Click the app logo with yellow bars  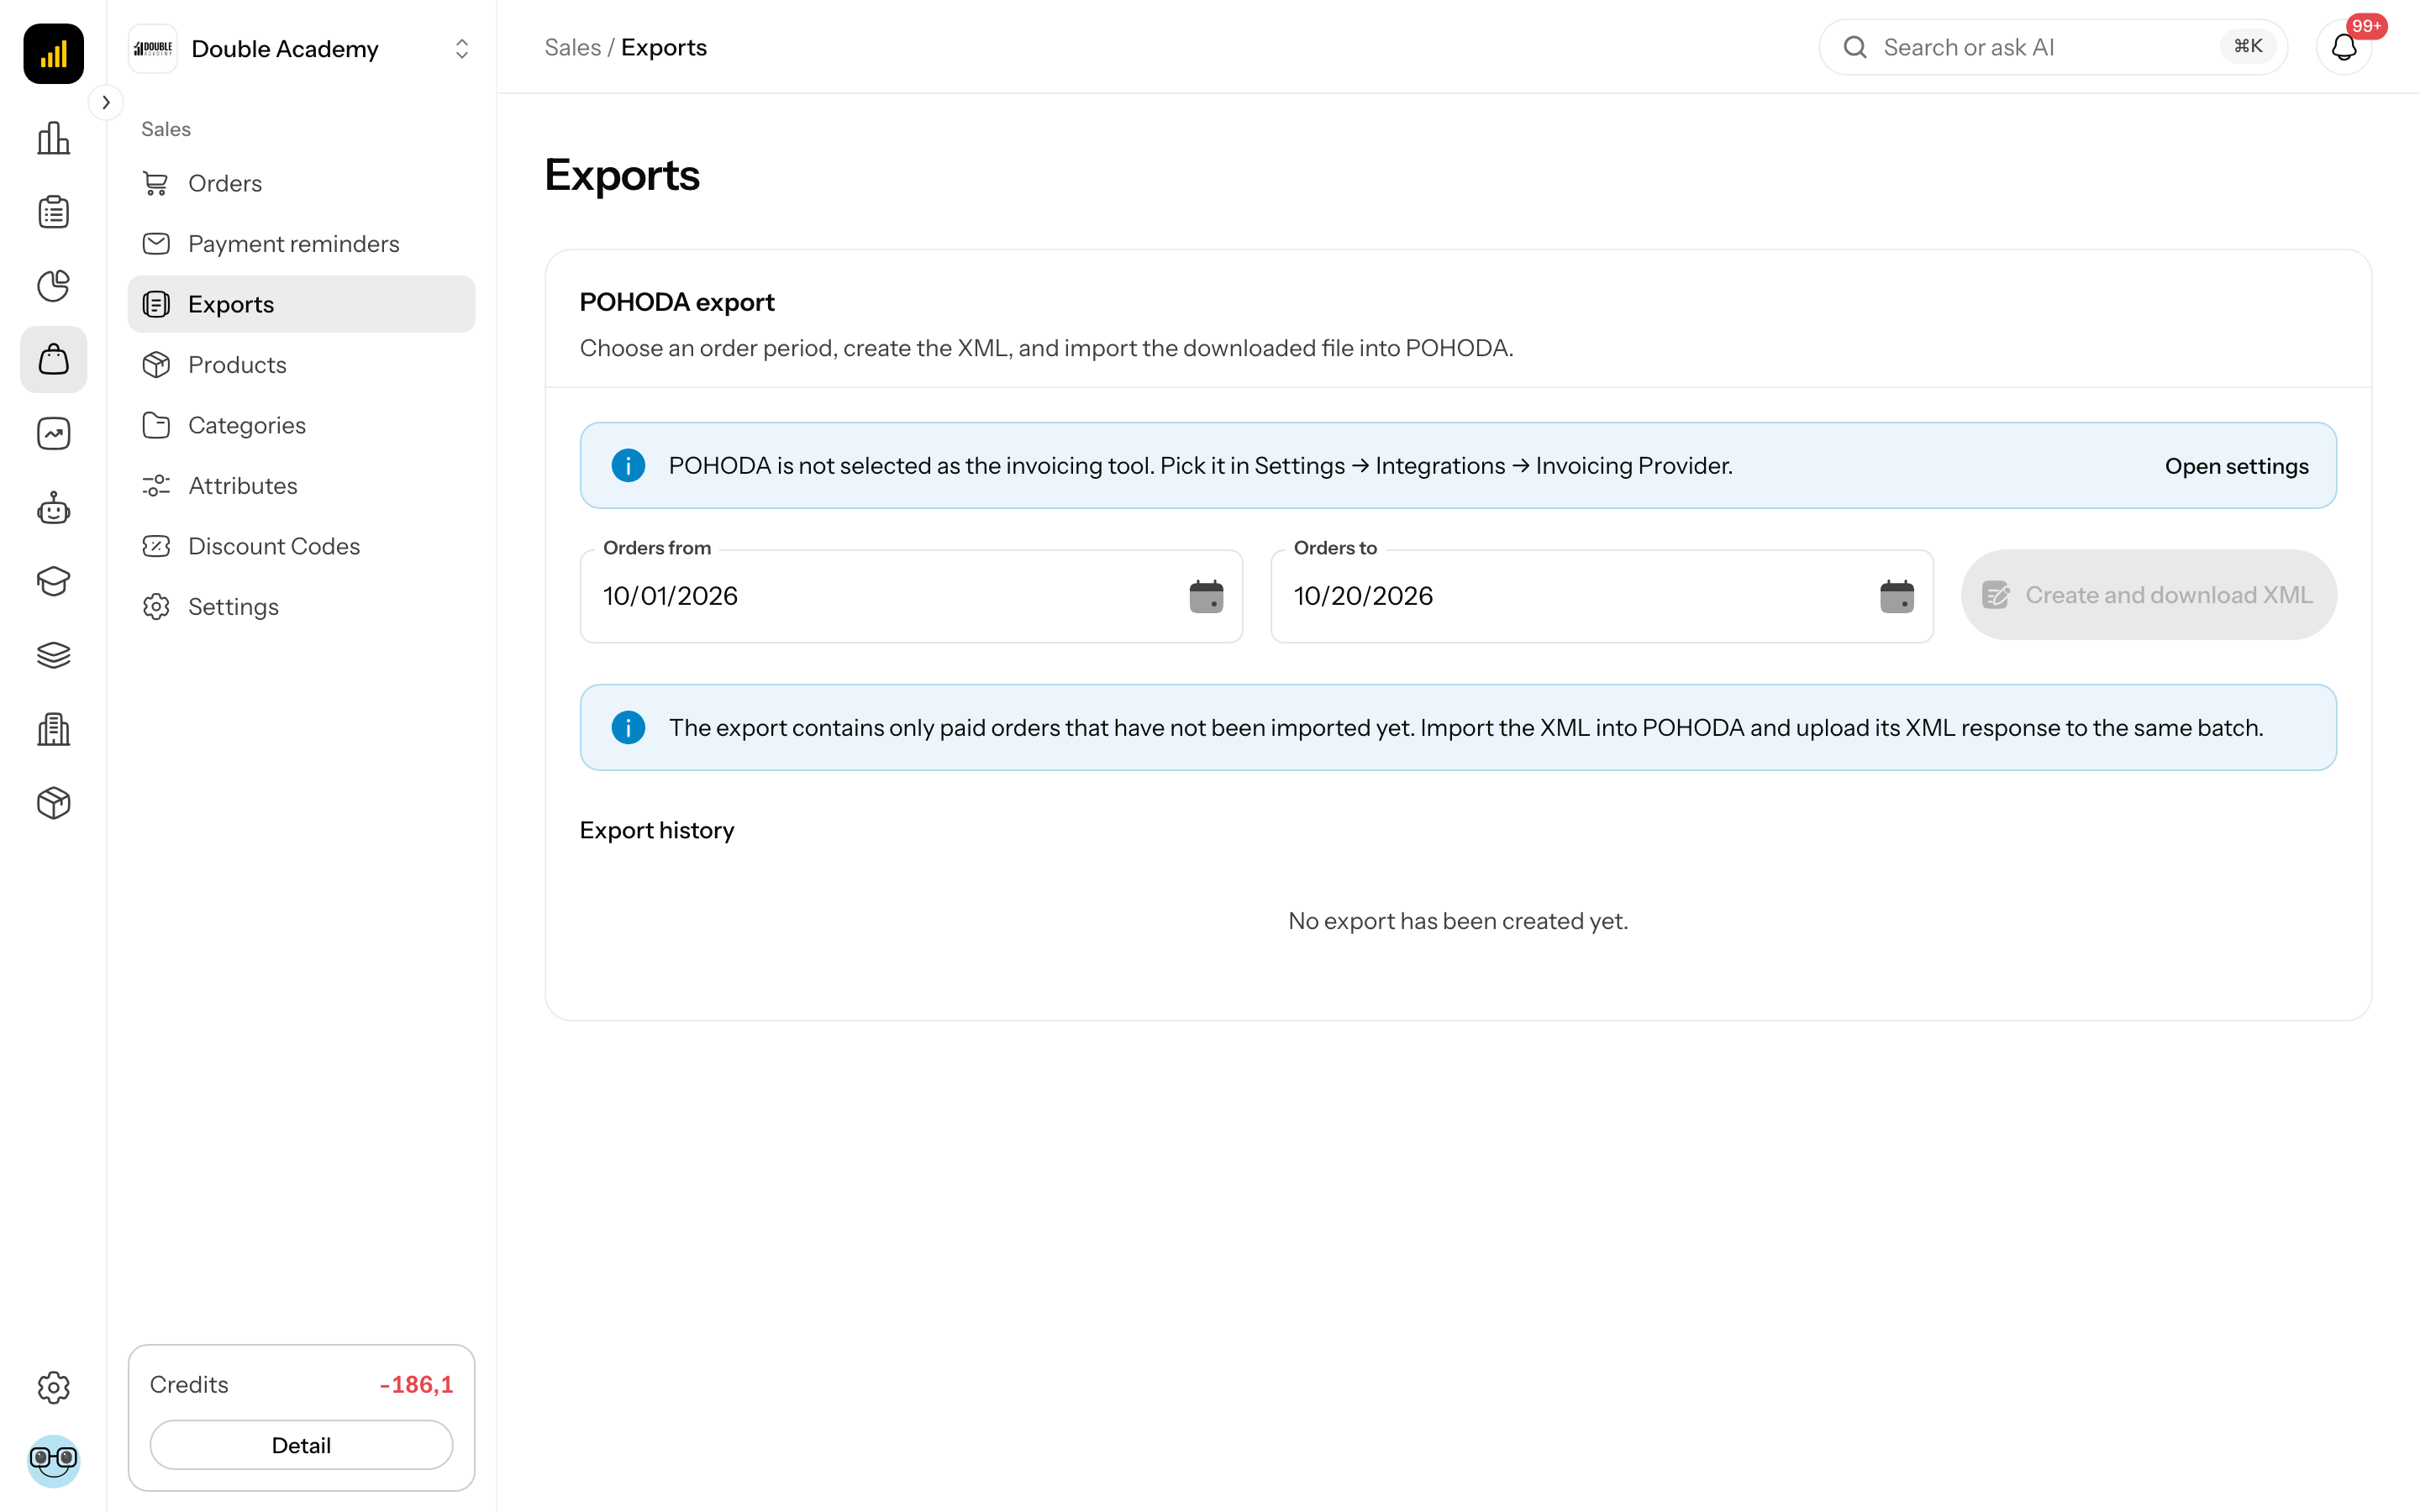point(53,53)
